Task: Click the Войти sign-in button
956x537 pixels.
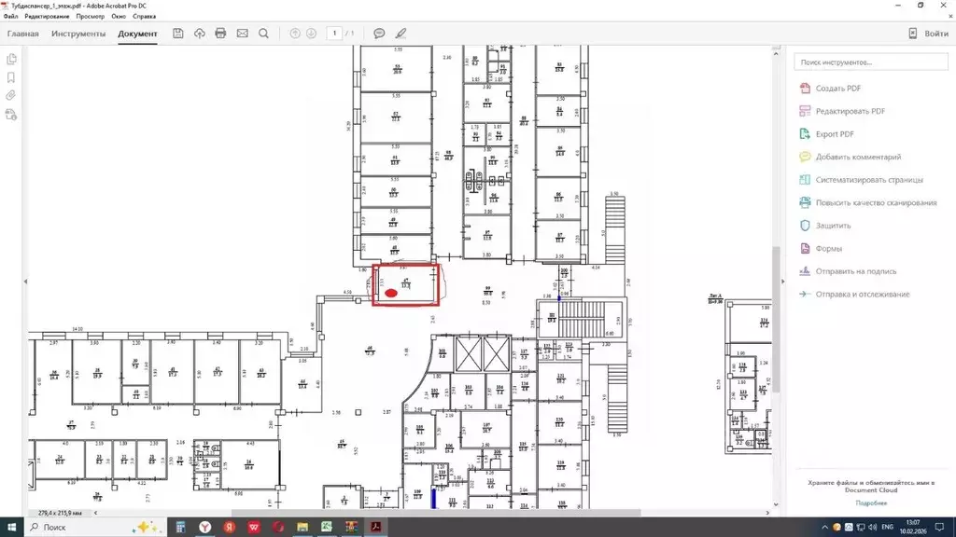Action: click(x=935, y=34)
